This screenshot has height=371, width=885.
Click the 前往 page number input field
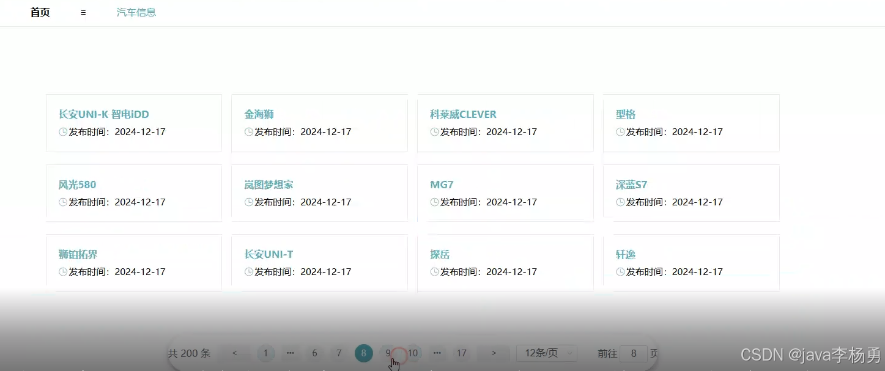click(634, 353)
